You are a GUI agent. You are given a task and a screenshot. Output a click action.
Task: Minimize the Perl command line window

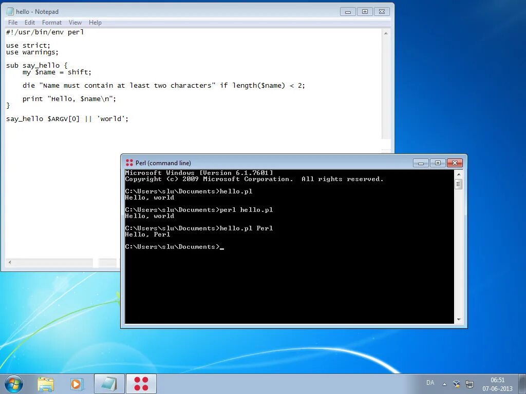pyautogui.click(x=421, y=163)
